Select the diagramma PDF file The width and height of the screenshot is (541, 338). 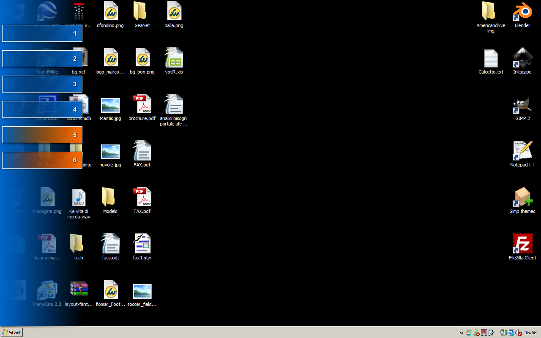coord(47,247)
